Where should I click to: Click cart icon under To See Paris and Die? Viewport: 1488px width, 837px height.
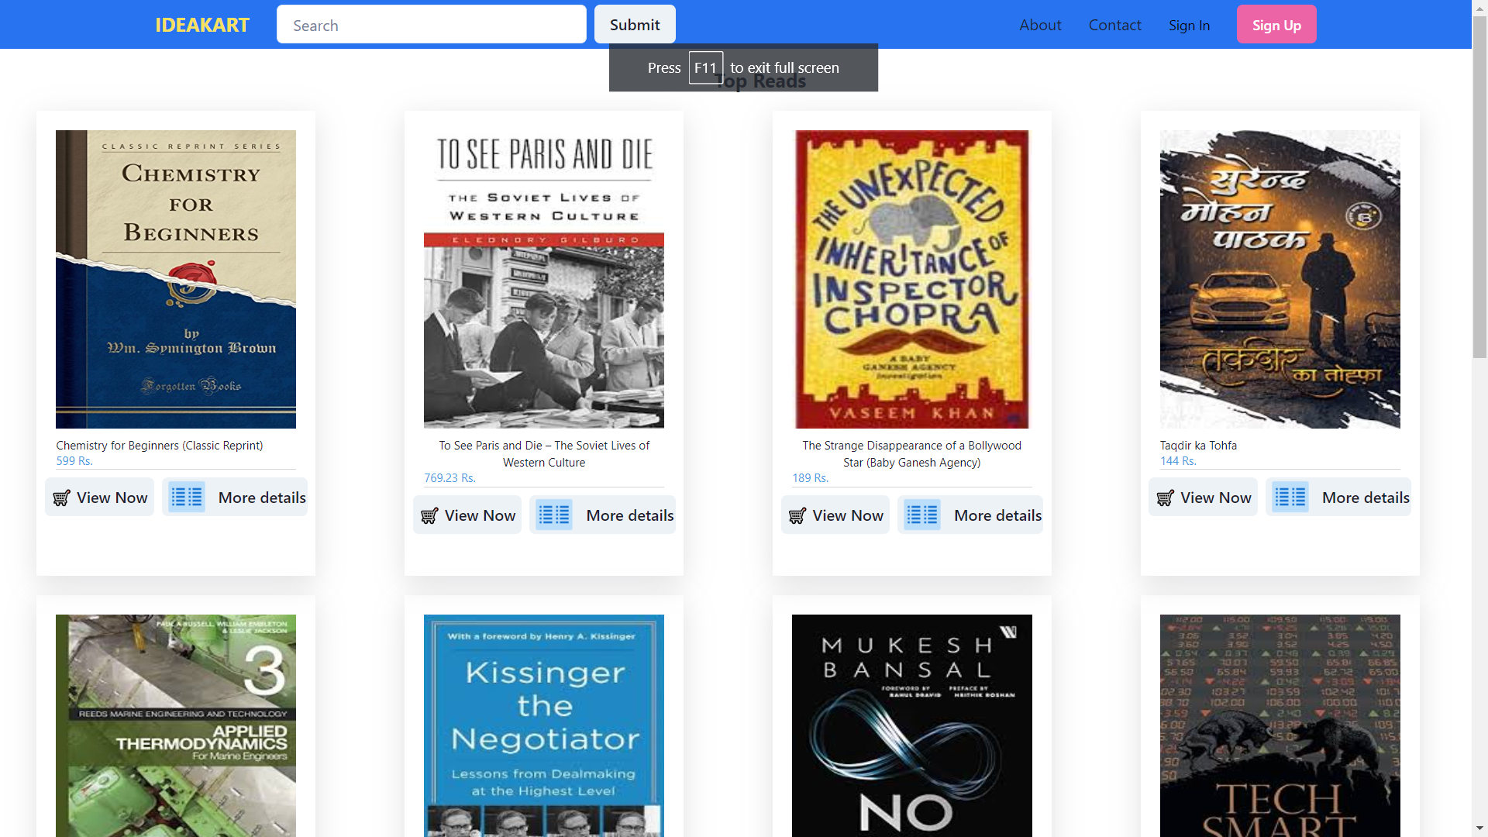430,516
